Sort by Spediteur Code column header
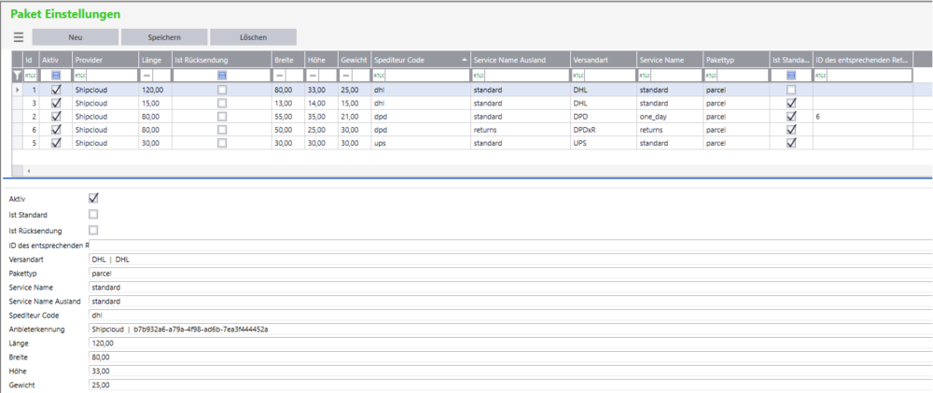Viewport: 933px width, 393px height. [x=418, y=59]
